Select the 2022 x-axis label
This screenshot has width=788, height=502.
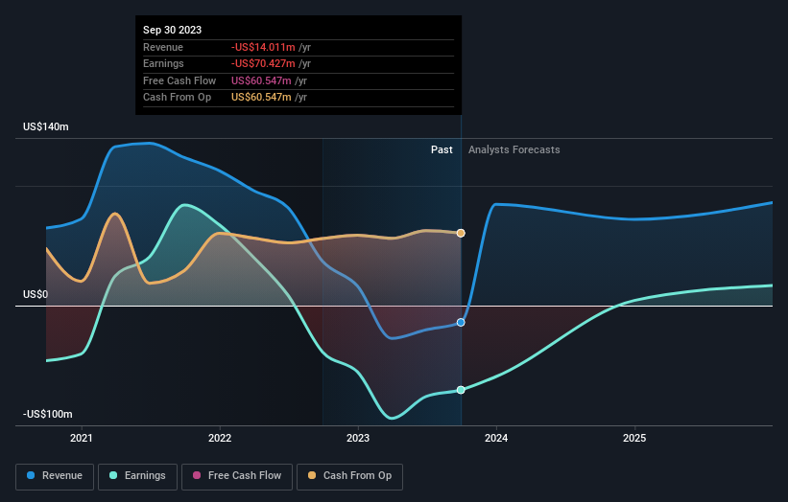tap(220, 438)
